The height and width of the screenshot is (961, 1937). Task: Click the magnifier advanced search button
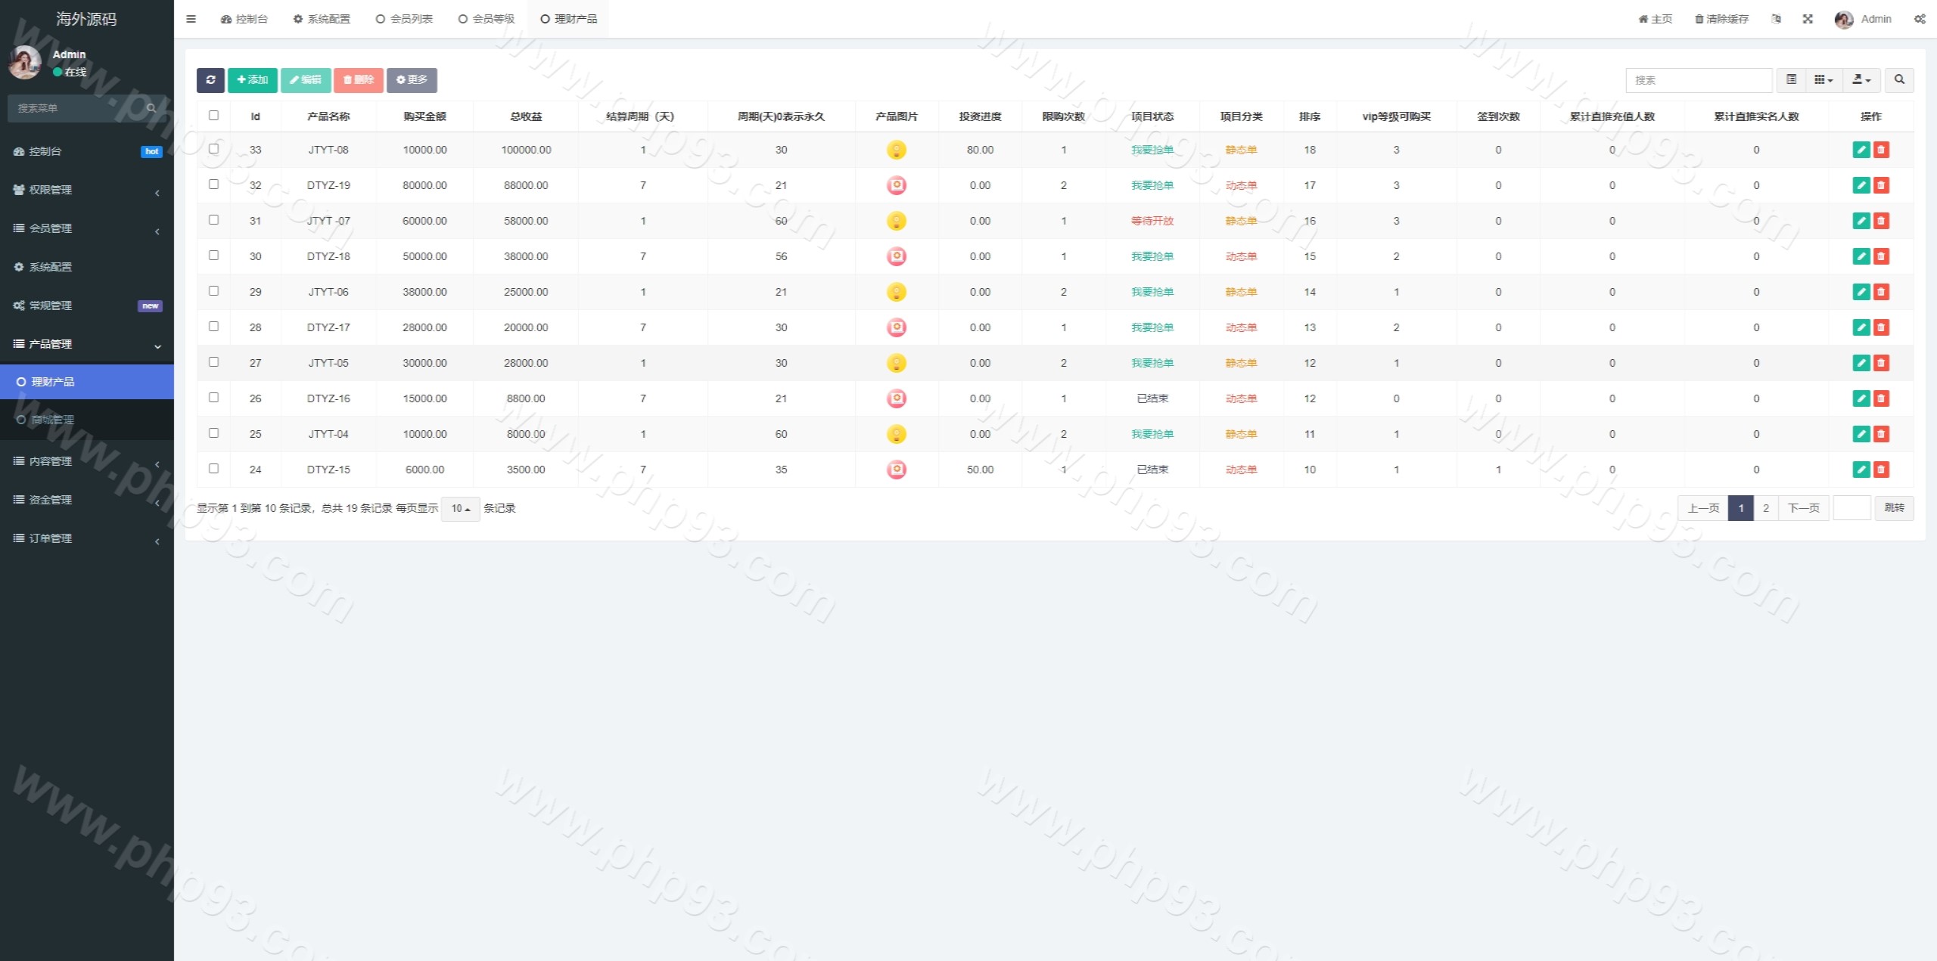(1899, 80)
